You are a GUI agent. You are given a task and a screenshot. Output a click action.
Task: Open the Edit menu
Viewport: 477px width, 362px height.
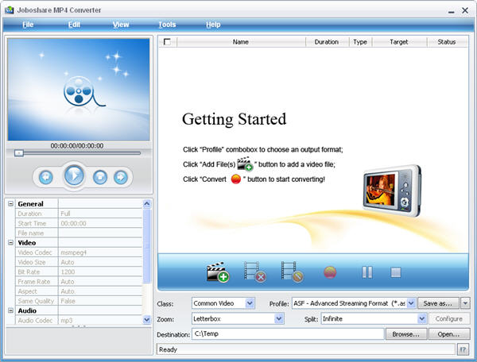(x=74, y=25)
